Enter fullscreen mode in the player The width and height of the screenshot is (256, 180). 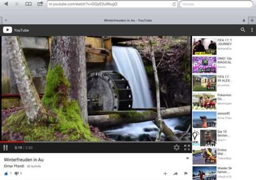(x=187, y=147)
